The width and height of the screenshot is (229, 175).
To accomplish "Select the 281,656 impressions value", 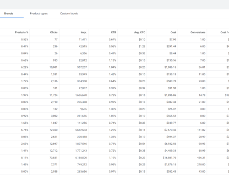I will coord(82,116).
